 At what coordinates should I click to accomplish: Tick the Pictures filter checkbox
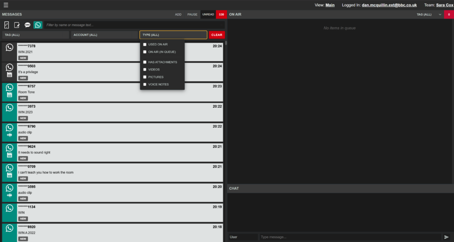click(145, 77)
